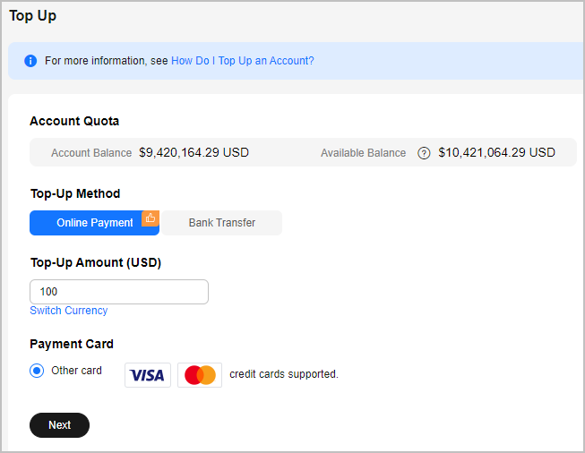
Task: Click the Account Balance amount value
Action: coord(194,152)
